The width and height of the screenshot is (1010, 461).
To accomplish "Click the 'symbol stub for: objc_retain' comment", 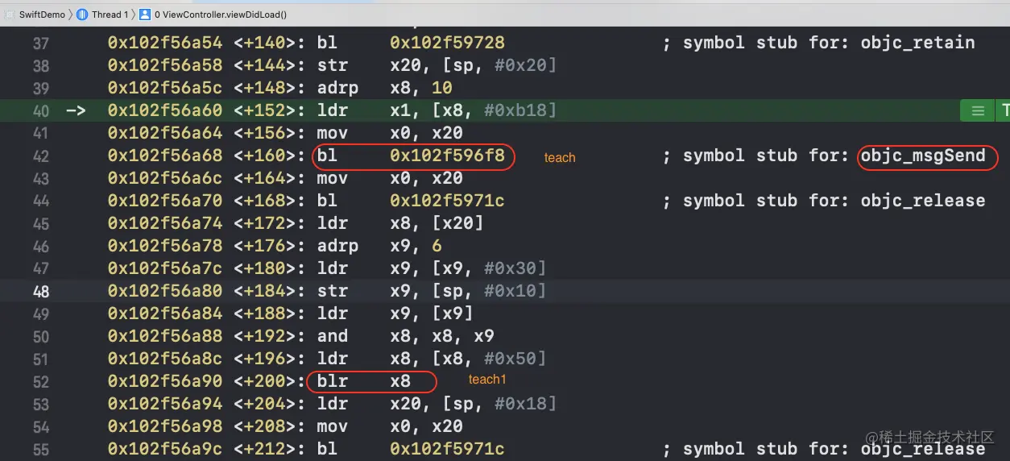I will 818,43.
